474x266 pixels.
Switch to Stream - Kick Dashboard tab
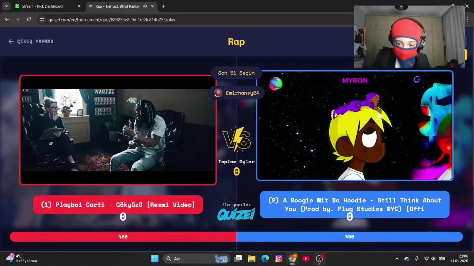pos(42,6)
